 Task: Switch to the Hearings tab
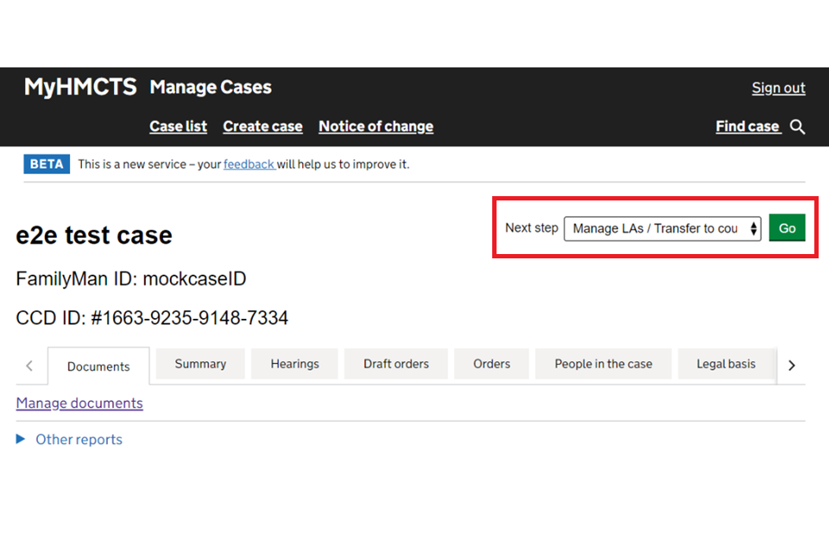pyautogui.click(x=294, y=364)
